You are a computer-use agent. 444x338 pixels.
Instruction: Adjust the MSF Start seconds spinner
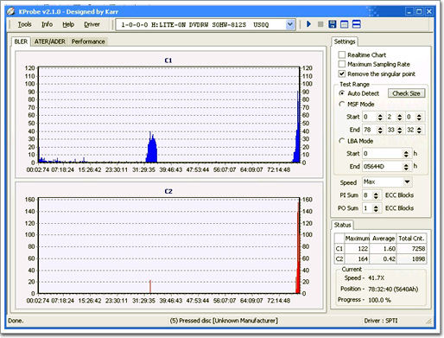[400, 117]
